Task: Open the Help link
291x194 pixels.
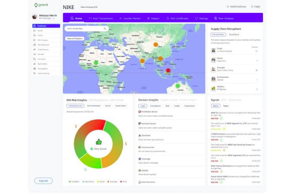Action: tap(255, 6)
